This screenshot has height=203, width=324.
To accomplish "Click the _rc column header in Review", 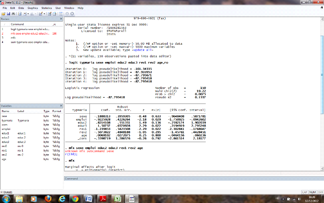I will 55,24.
